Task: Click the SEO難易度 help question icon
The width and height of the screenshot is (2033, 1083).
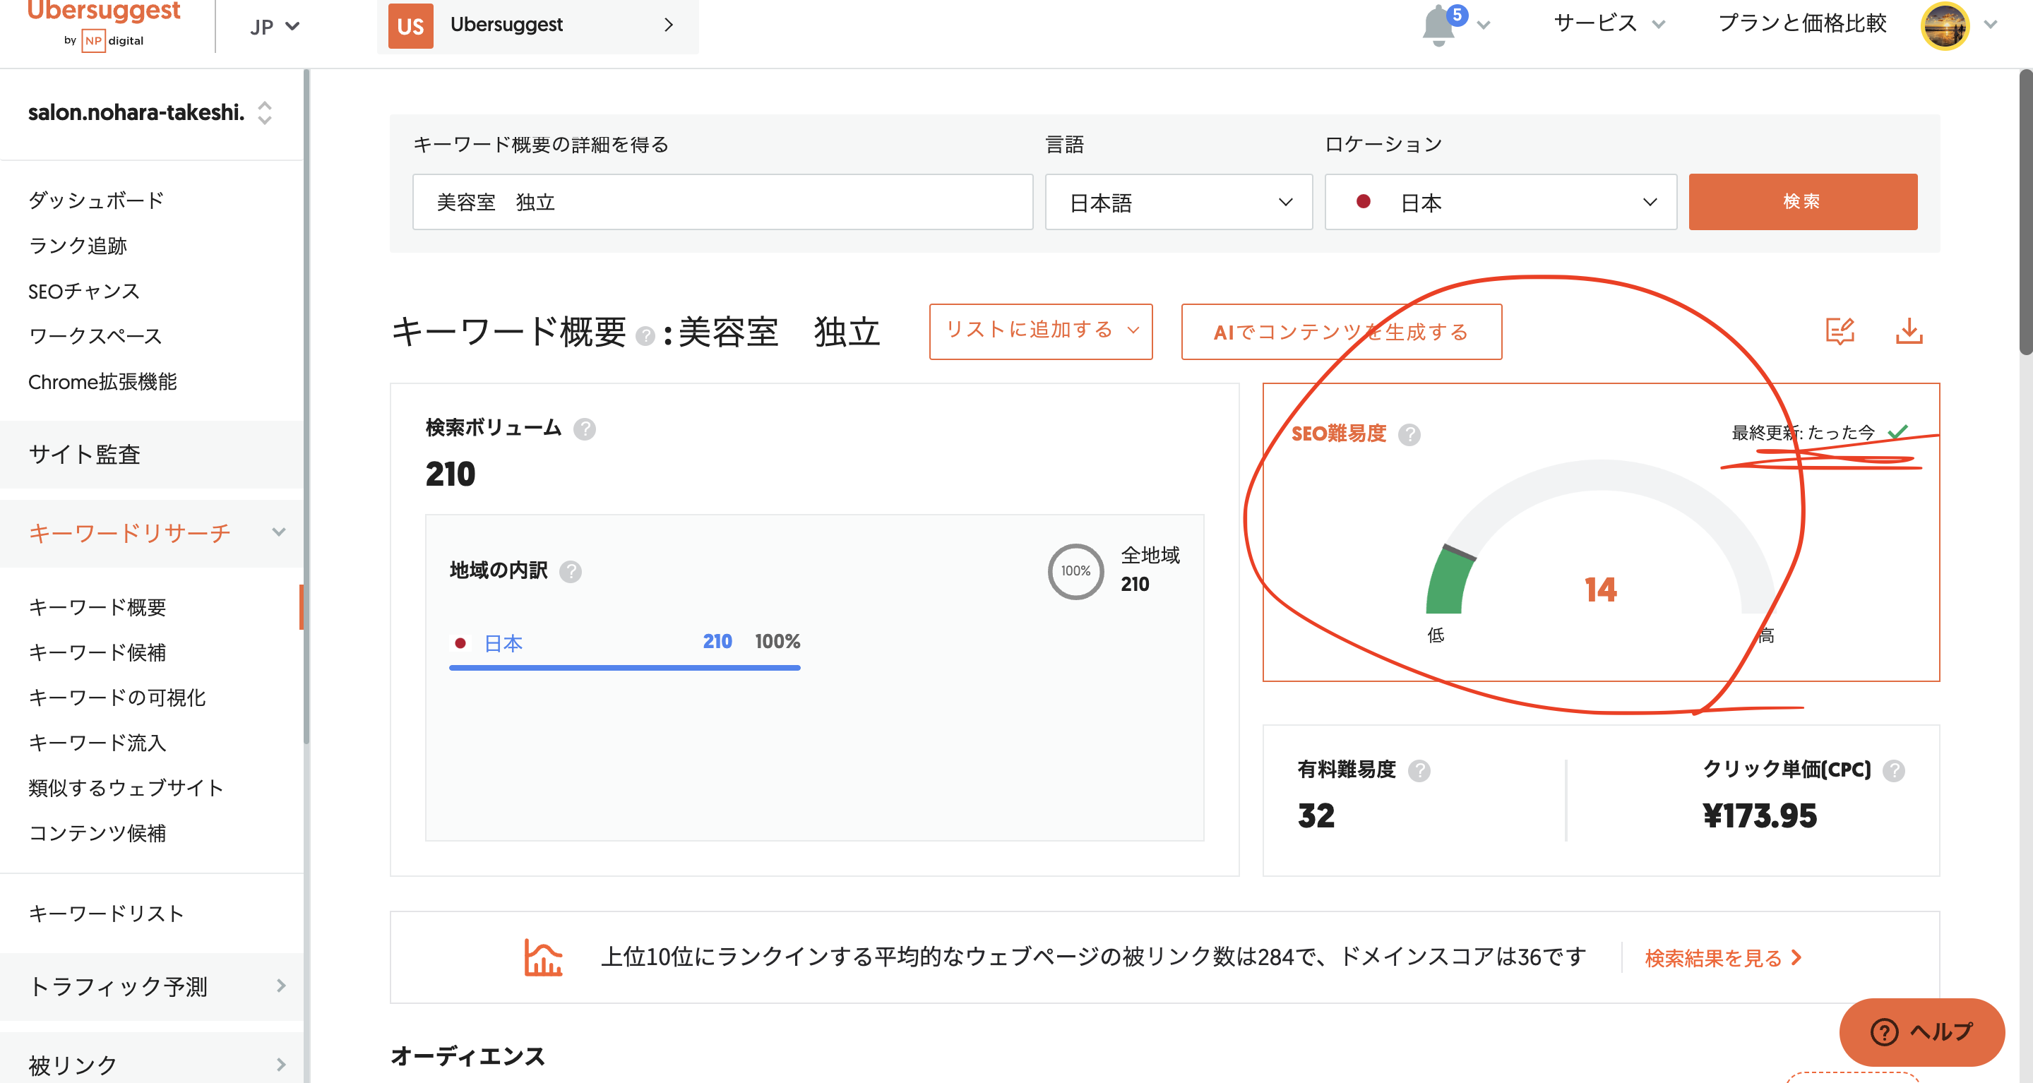Action: 1409,435
